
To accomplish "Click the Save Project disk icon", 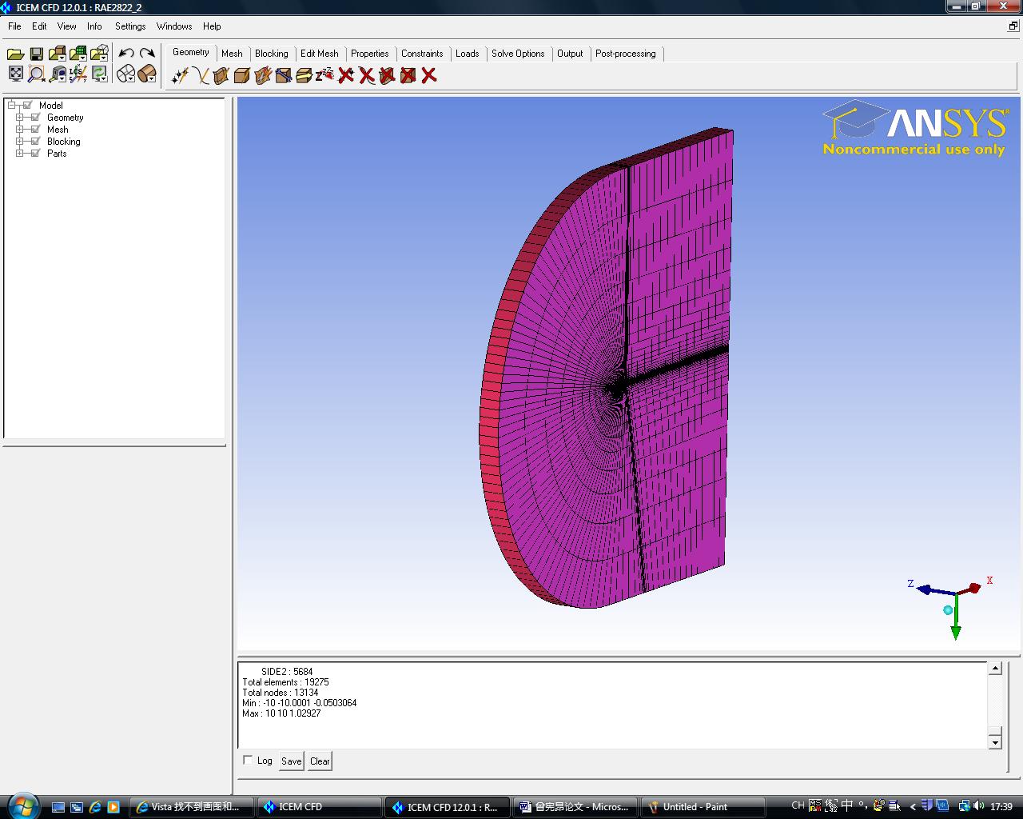I will click(x=36, y=54).
